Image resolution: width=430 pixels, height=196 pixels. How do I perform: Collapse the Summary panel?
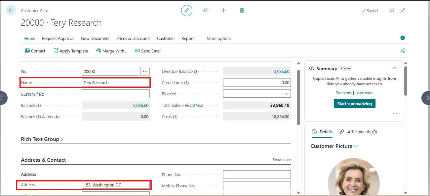point(395,68)
